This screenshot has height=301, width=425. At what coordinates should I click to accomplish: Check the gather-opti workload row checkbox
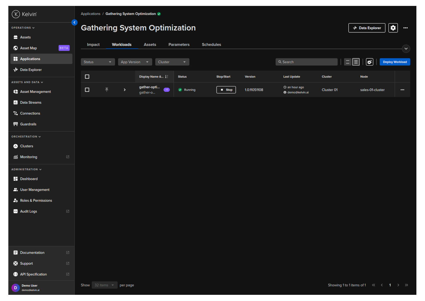[x=87, y=90]
